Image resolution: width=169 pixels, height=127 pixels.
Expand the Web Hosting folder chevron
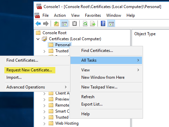[45, 124]
